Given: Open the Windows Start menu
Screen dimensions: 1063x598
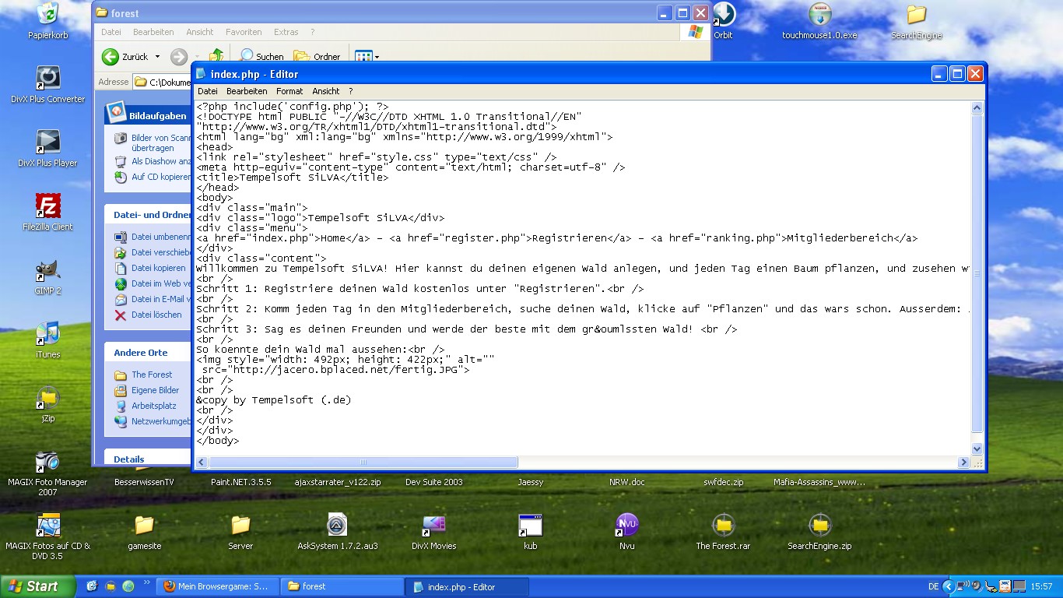Looking at the screenshot, I should pyautogui.click(x=37, y=586).
